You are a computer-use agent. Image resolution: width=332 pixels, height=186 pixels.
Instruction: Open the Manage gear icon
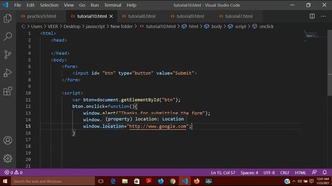click(8, 159)
